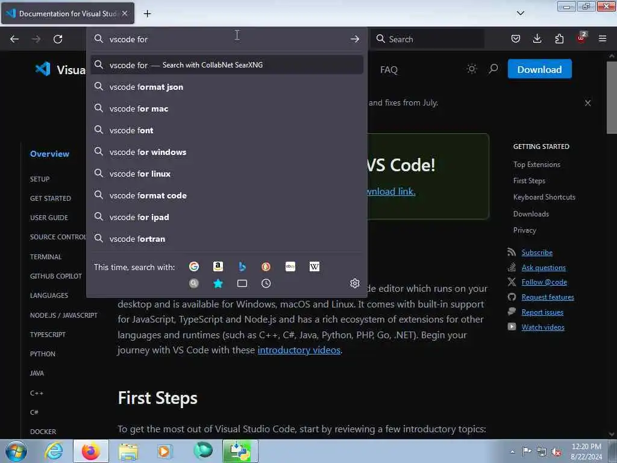Image resolution: width=617 pixels, height=463 pixels.
Task: Open the Extensions puzzle icon
Action: point(559,39)
